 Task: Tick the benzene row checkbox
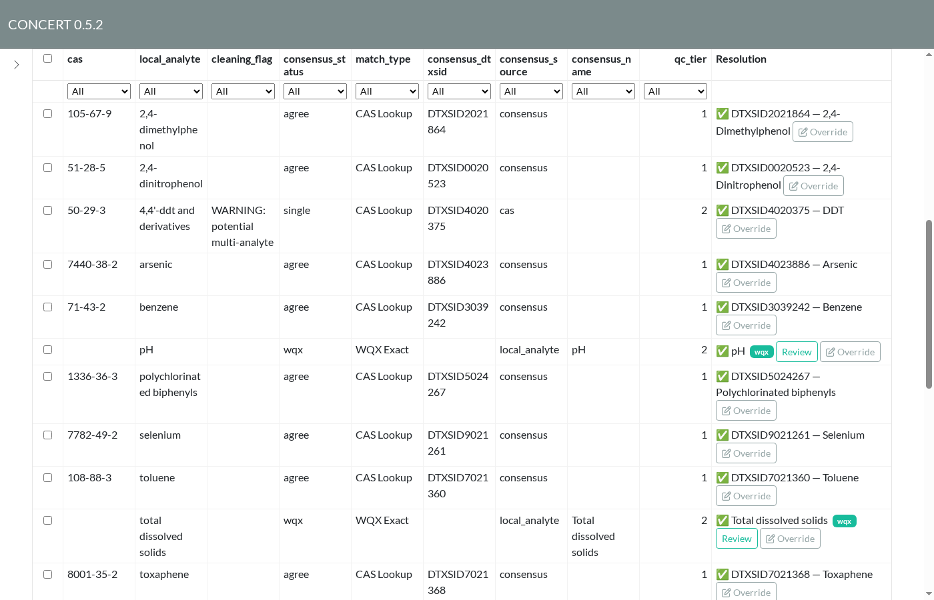(48, 307)
